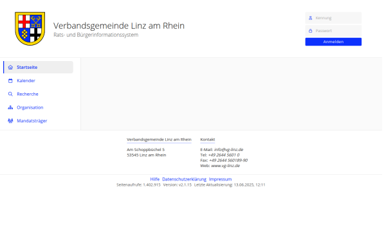Open Mandatsträger page
Viewport: 386px width, 241px height.
click(38, 121)
